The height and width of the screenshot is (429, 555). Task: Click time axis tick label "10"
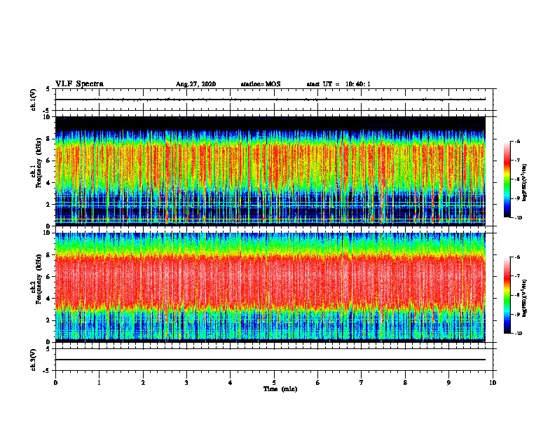(493, 383)
